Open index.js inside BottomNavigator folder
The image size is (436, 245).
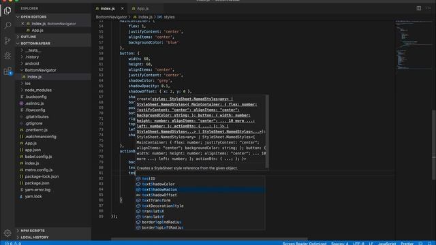pyautogui.click(x=53, y=77)
